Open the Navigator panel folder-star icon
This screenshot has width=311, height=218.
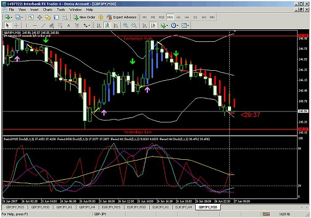tap(48, 17)
